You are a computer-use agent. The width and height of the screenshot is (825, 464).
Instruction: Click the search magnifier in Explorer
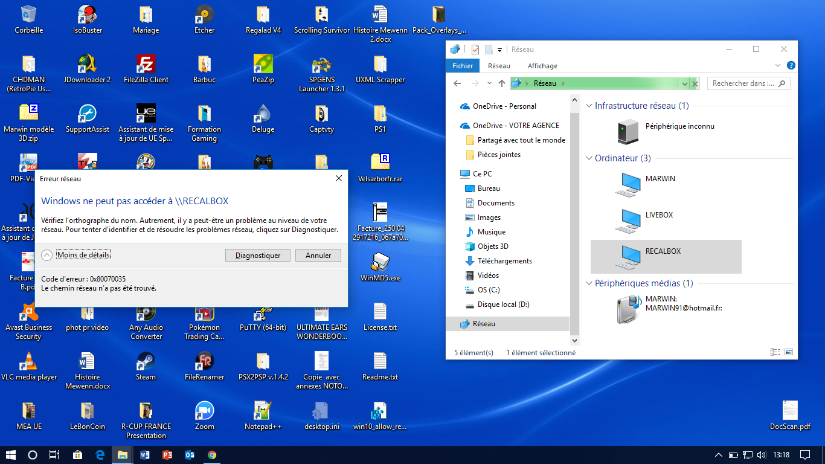782,83
